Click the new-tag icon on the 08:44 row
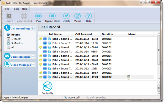Image resolution: width=165 pixels, height=104 pixels. (41, 56)
